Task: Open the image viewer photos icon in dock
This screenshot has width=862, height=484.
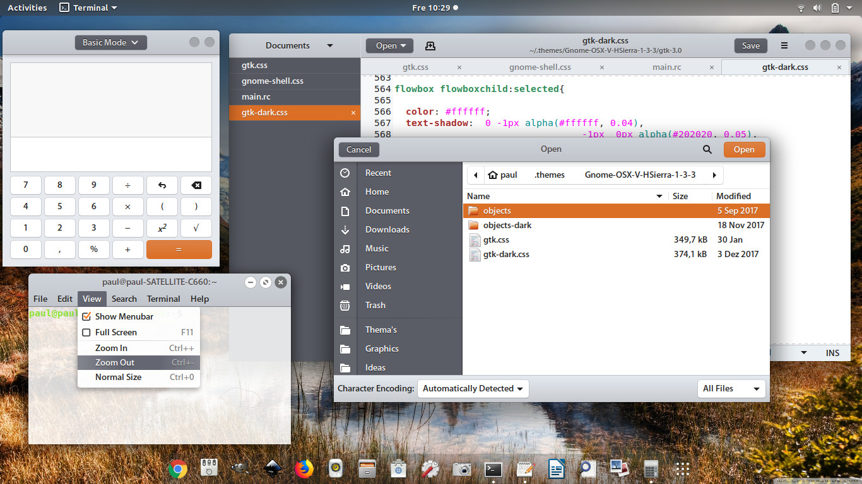Action: 619,468
